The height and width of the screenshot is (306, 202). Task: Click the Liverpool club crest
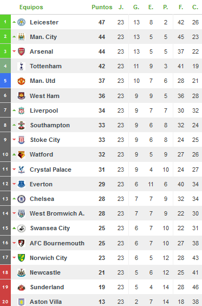[x=21, y=110]
